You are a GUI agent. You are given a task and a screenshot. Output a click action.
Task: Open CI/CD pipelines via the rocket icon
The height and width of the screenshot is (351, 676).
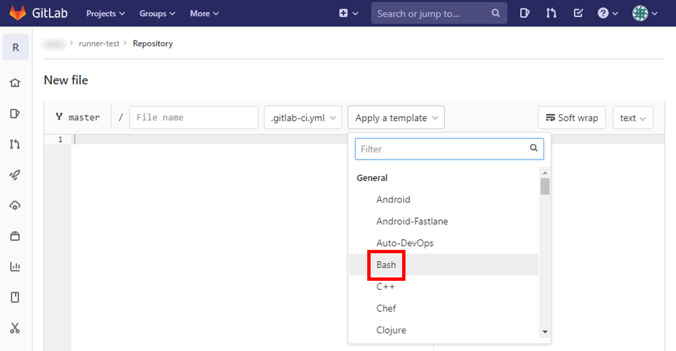(x=15, y=175)
